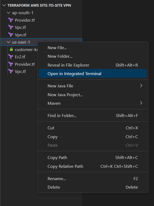Select Copy Path menu entry
The height and width of the screenshot is (206, 154).
93,158
